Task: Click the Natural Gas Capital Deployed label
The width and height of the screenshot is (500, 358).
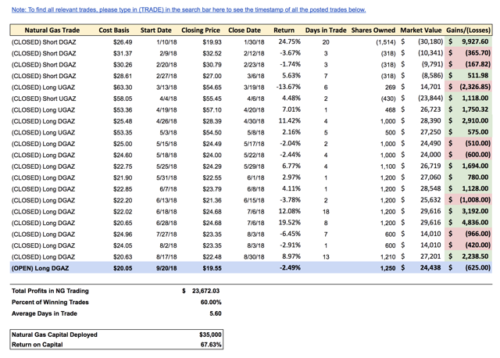Action: pos(54,335)
